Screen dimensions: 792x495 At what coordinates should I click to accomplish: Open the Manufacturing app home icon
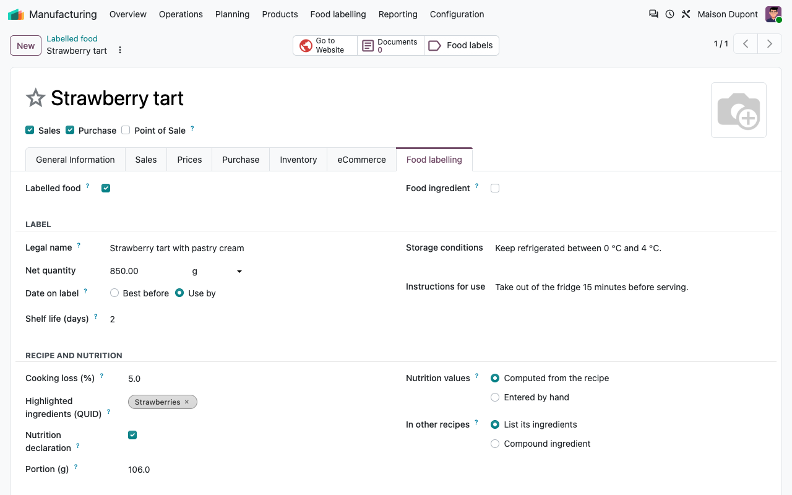coord(16,14)
